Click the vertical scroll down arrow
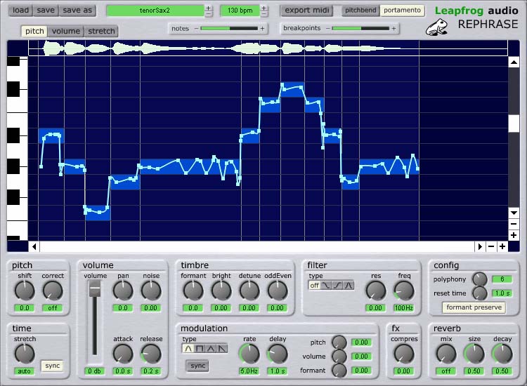The height and width of the screenshot is (386, 527). click(514, 213)
